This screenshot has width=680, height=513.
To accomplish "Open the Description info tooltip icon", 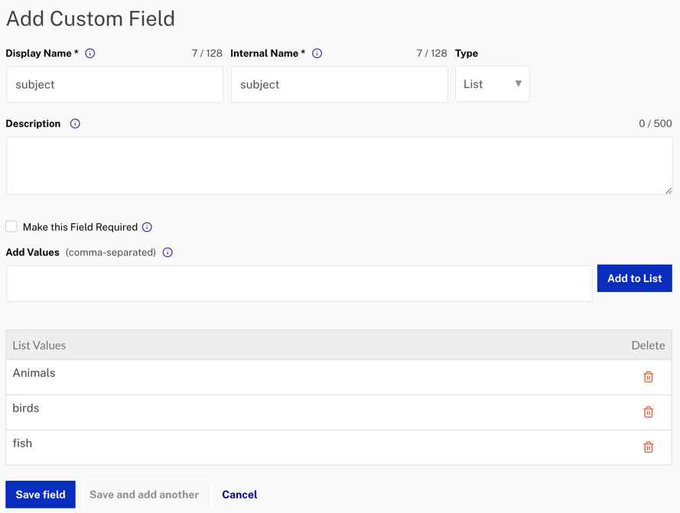I will coord(75,124).
